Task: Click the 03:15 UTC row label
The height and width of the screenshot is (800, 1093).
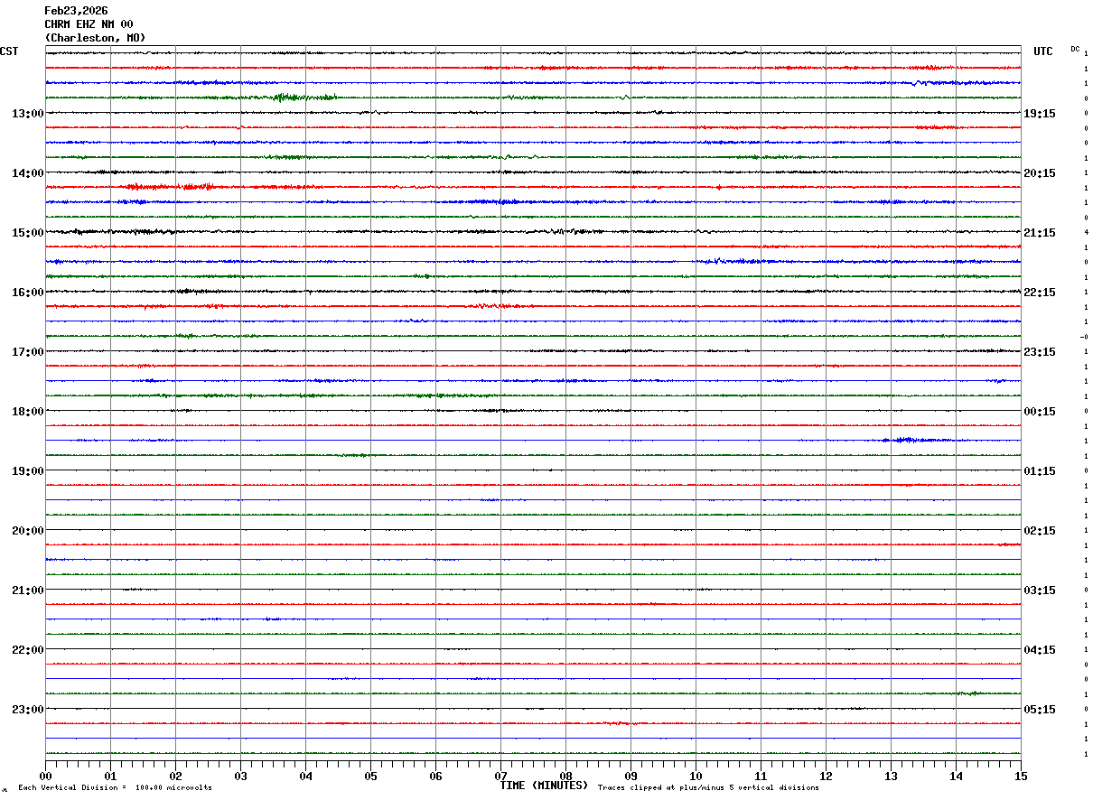Action: tap(1039, 591)
